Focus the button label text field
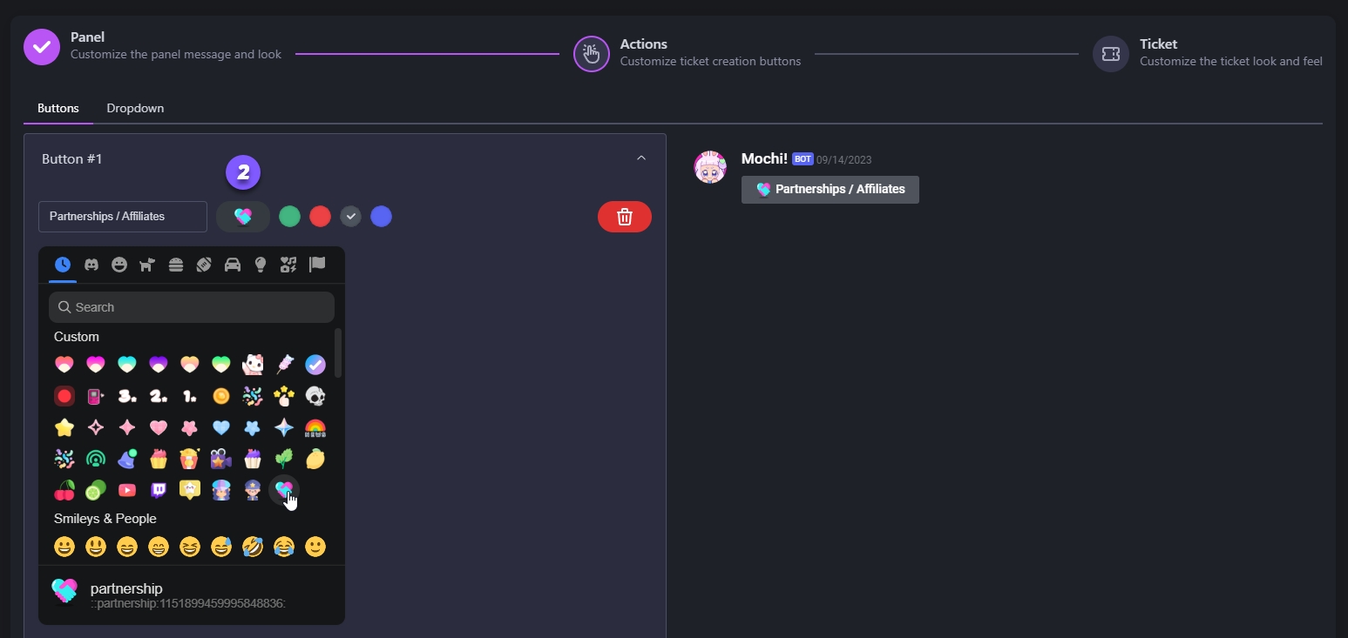Viewport: 1348px width, 638px height. click(x=123, y=217)
